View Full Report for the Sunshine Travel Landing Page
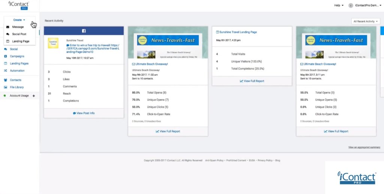This screenshot has width=384, height=194. [254, 81]
